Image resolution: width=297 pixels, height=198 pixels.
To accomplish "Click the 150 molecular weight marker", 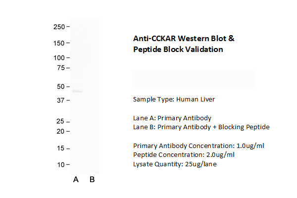I will point(59,43).
